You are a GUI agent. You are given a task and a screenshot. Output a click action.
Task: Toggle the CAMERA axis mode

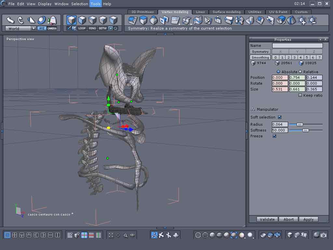coord(52,28)
